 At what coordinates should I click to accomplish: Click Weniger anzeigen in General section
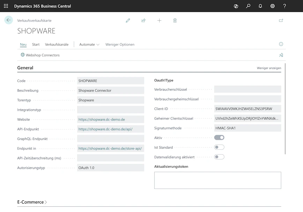tap(269, 68)
